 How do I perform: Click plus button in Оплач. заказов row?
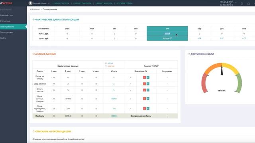[x=148, y=90]
